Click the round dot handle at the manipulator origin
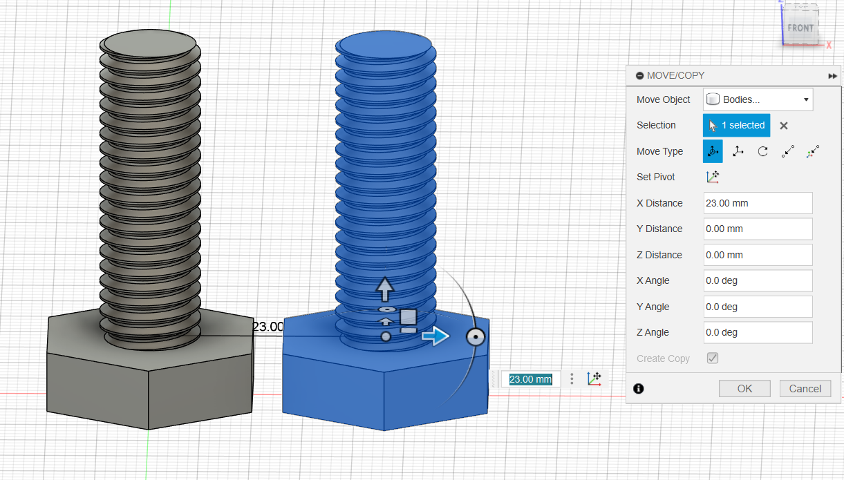 (x=386, y=336)
